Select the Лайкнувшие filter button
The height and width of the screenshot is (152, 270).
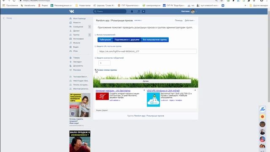105,40
